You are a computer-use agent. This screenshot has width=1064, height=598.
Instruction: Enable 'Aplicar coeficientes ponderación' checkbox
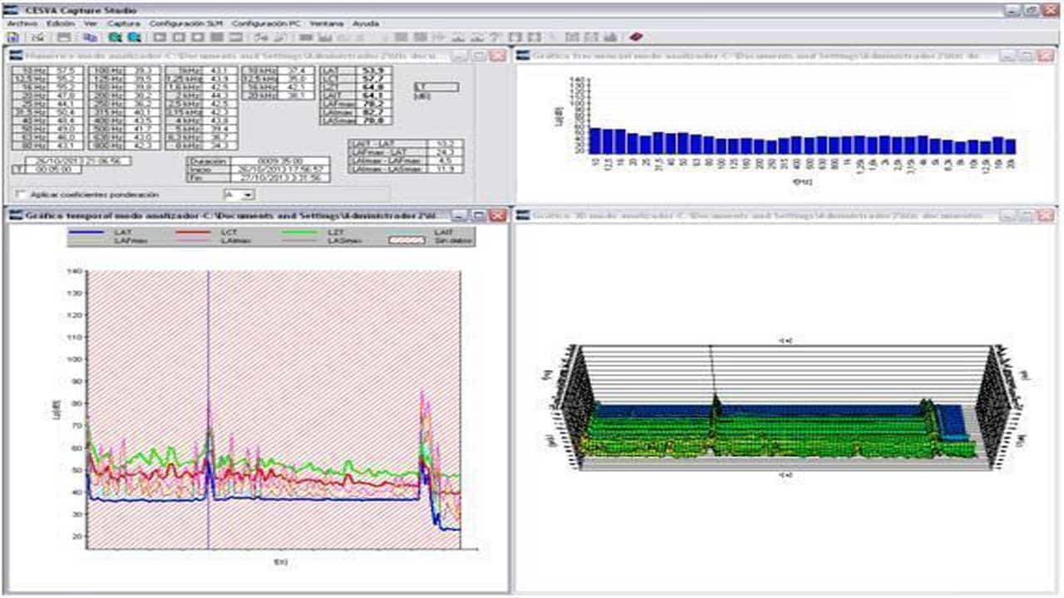coord(20,194)
